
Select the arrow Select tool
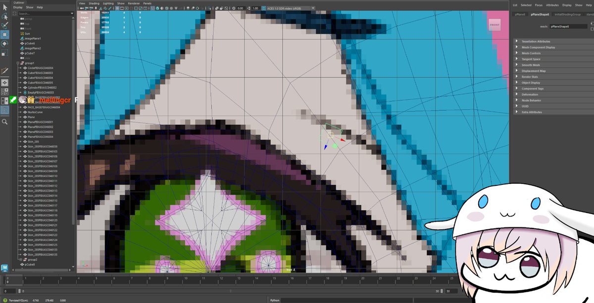coord(5,7)
